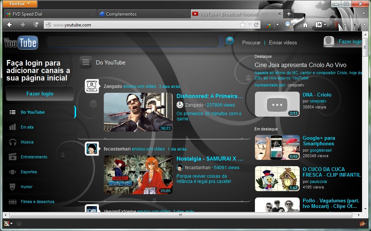
Task: Reload the YouTube page
Action: 256,25
